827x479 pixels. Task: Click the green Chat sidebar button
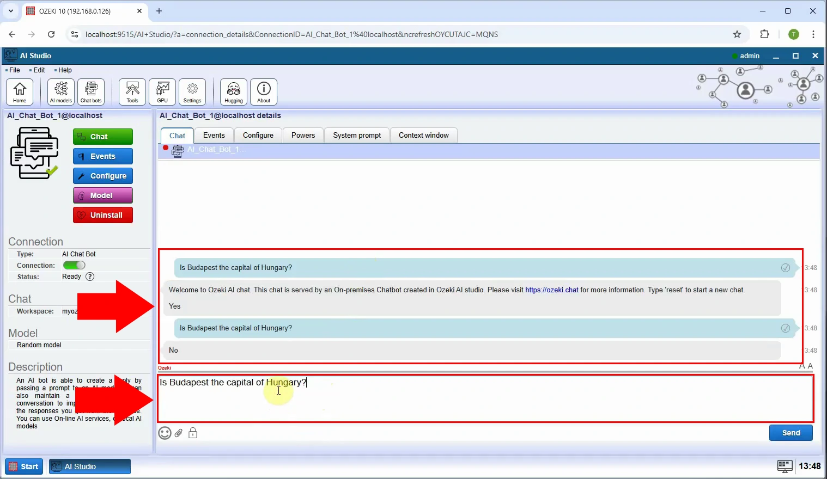(x=103, y=137)
